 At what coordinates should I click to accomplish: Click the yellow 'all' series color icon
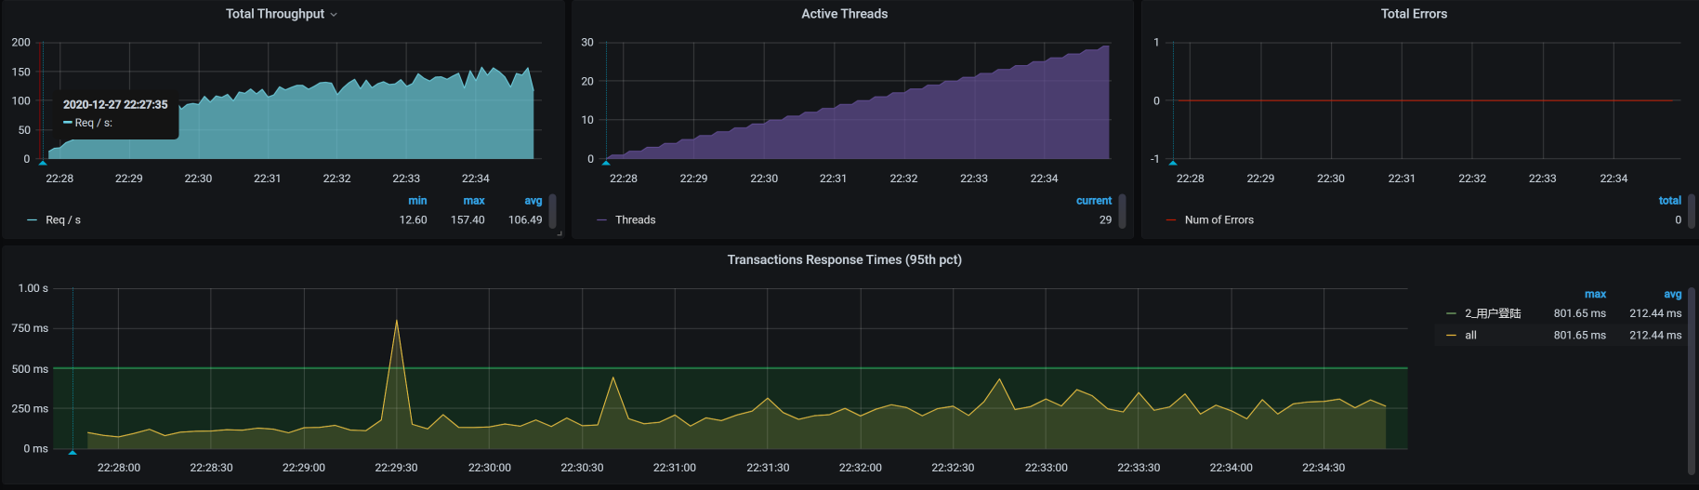(1451, 336)
